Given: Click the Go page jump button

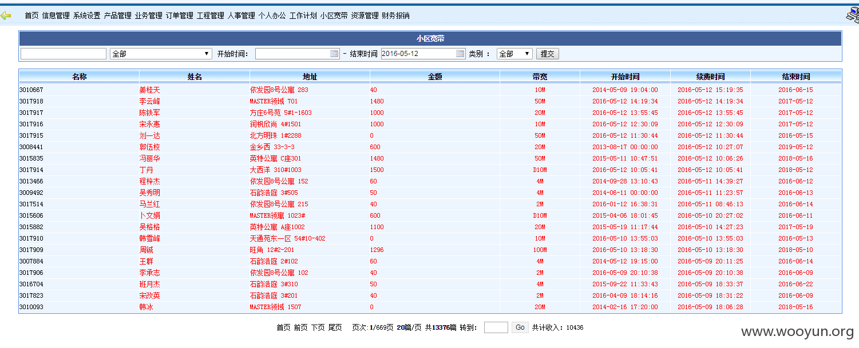Looking at the screenshot, I should [520, 327].
